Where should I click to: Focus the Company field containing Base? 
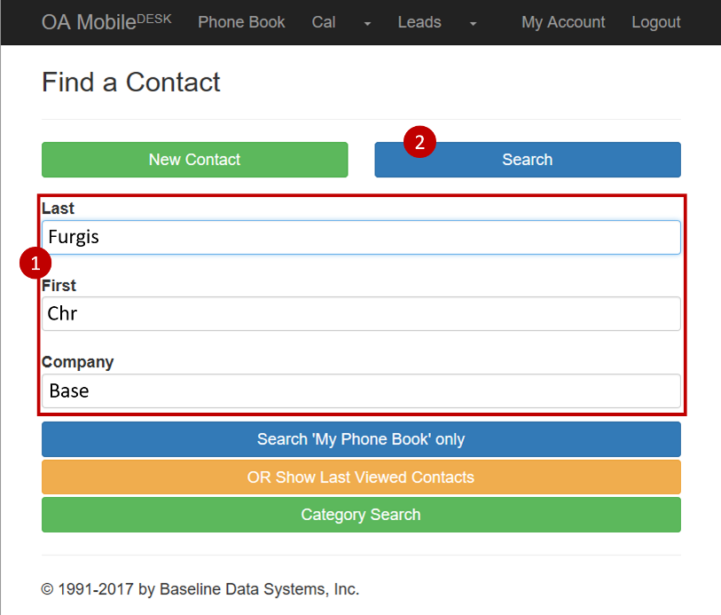coord(361,391)
